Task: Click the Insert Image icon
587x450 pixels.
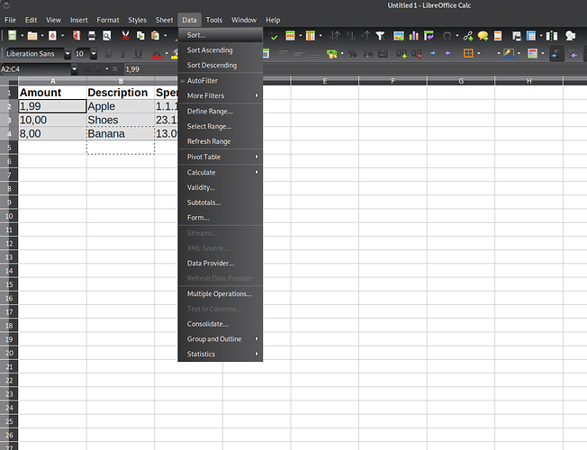Action: [x=399, y=36]
